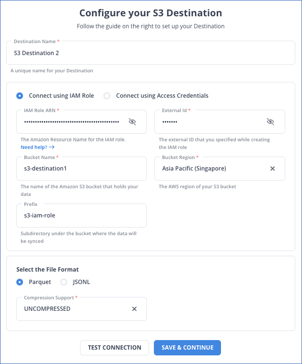Clear the Compression Support selection
302x364 pixels.
click(134, 309)
